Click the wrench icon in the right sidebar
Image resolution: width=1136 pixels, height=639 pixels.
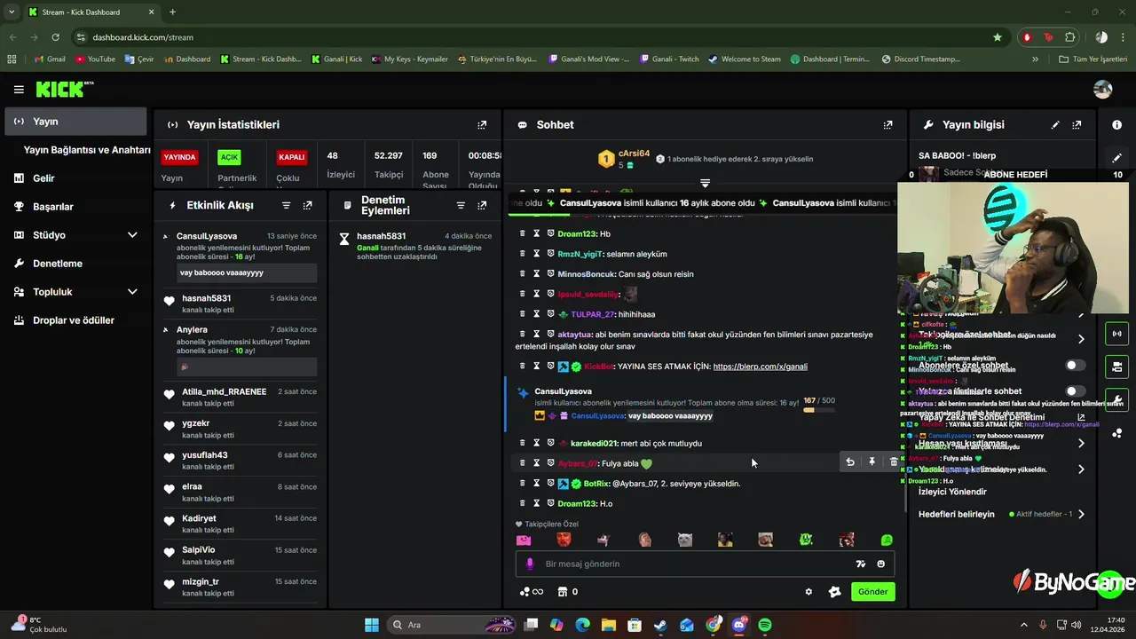[x=1116, y=399]
